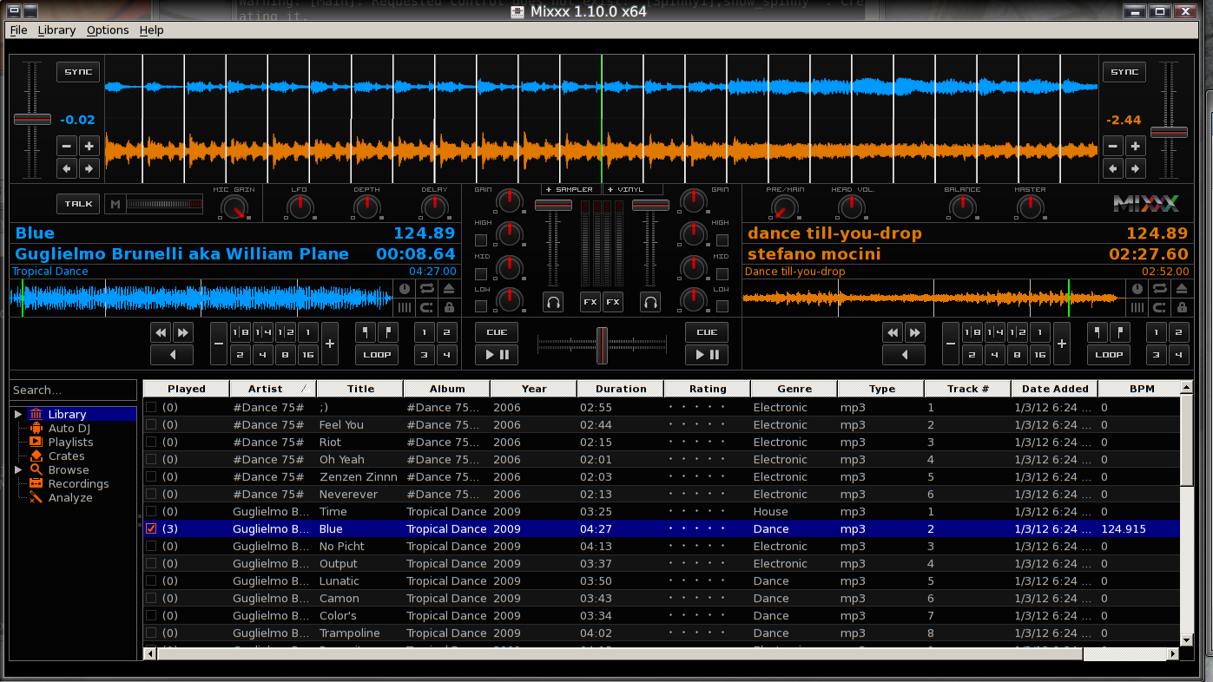1213x682 pixels.
Task: Eject track from left deck
Action: (449, 288)
